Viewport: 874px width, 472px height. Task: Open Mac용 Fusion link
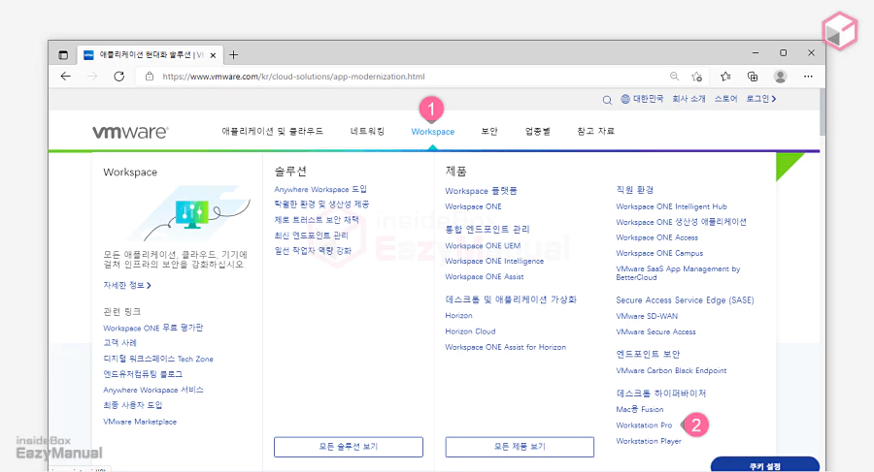640,409
